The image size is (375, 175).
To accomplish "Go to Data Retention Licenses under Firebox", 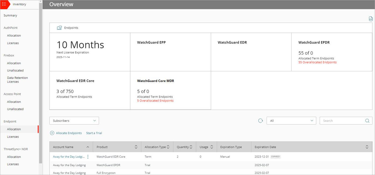I will pyautogui.click(x=17, y=80).
